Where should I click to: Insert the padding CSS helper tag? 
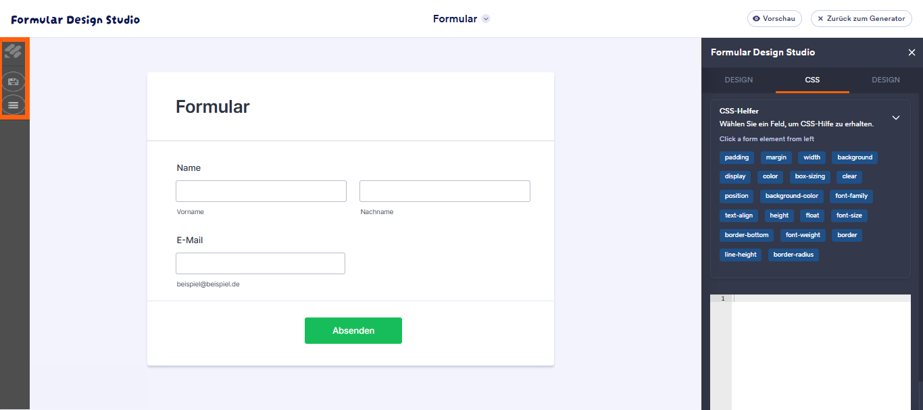737,157
